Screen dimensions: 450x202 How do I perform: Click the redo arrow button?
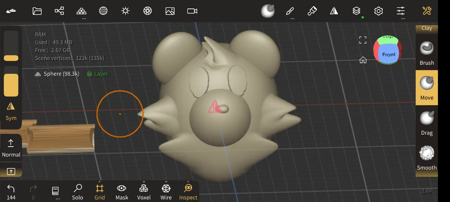coord(33,191)
